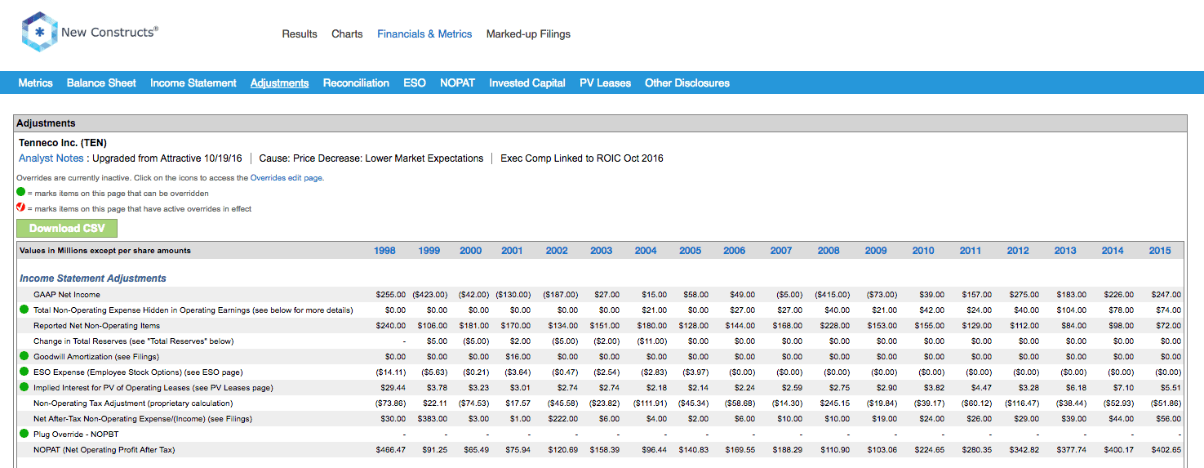1204x468 pixels.
Task: Go to the Invested Capital tab
Action: [x=527, y=82]
